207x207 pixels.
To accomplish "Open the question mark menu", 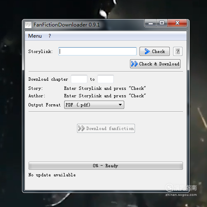I will (50, 36).
